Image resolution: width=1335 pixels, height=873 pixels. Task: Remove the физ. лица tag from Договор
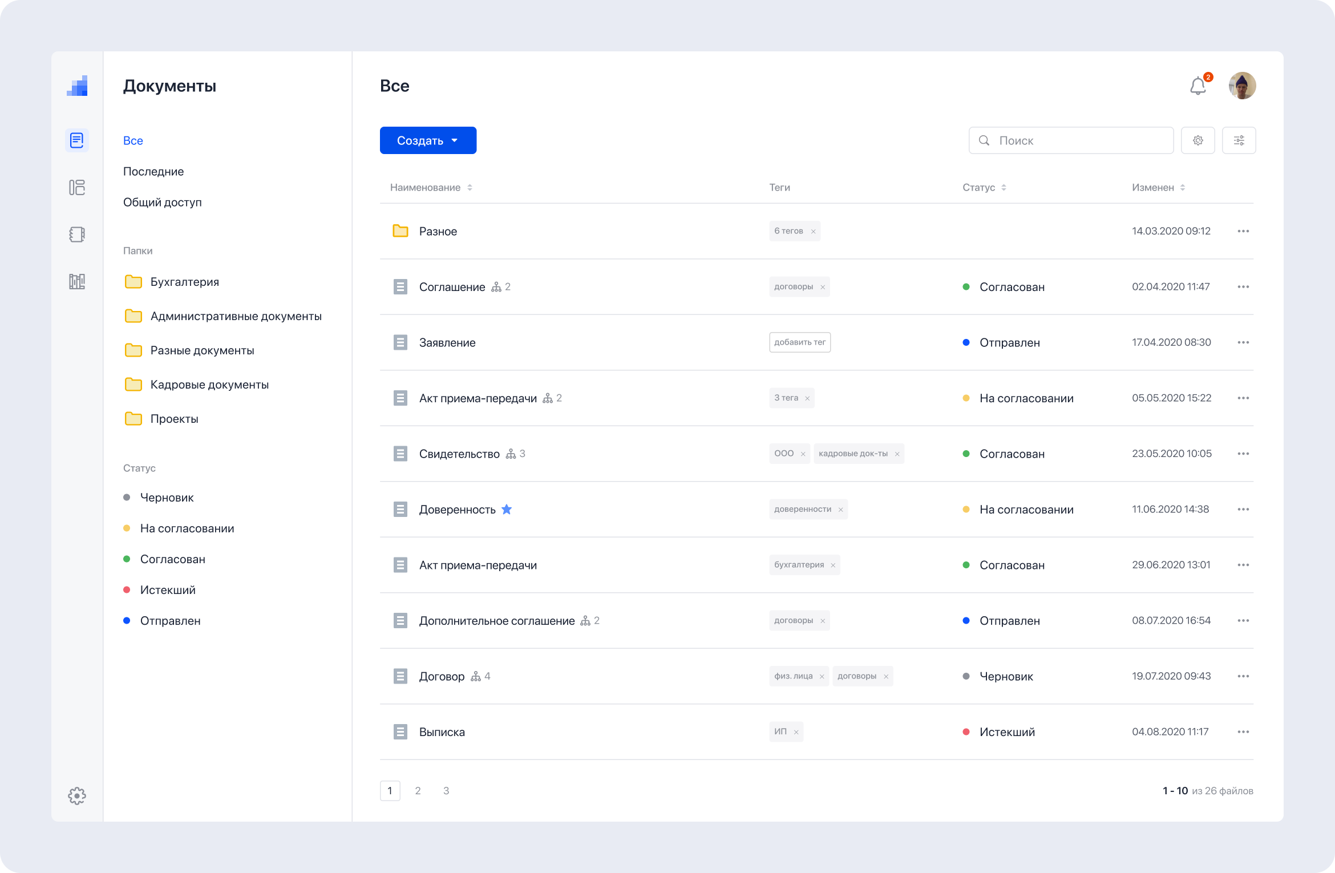point(822,677)
